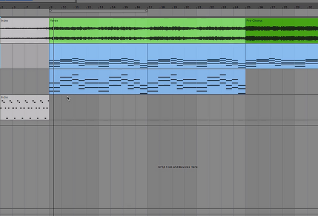This screenshot has width=318, height=216.
Task: Click bar 11 in the beat-time ruler
Action: tap(77, 7)
